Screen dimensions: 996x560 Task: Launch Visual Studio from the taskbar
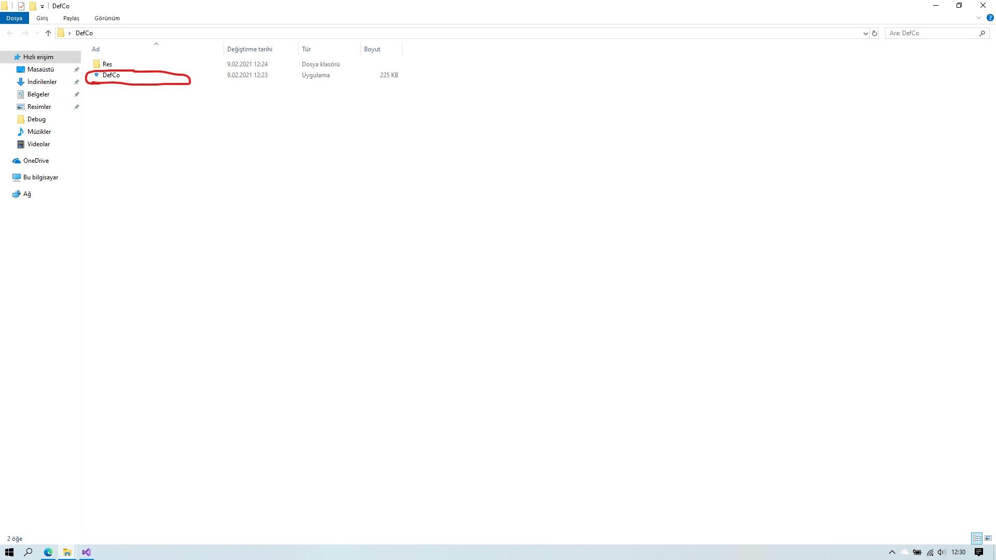[x=87, y=552]
